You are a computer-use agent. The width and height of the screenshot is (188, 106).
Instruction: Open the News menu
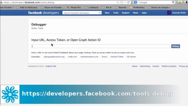[x=135, y=13]
